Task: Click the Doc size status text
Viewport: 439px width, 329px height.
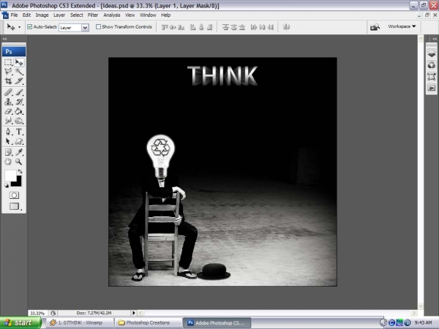Action: coord(94,313)
